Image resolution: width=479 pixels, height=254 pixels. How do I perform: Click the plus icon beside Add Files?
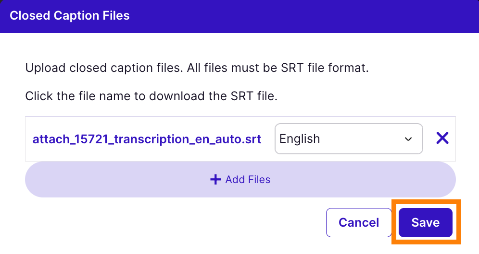pos(215,180)
